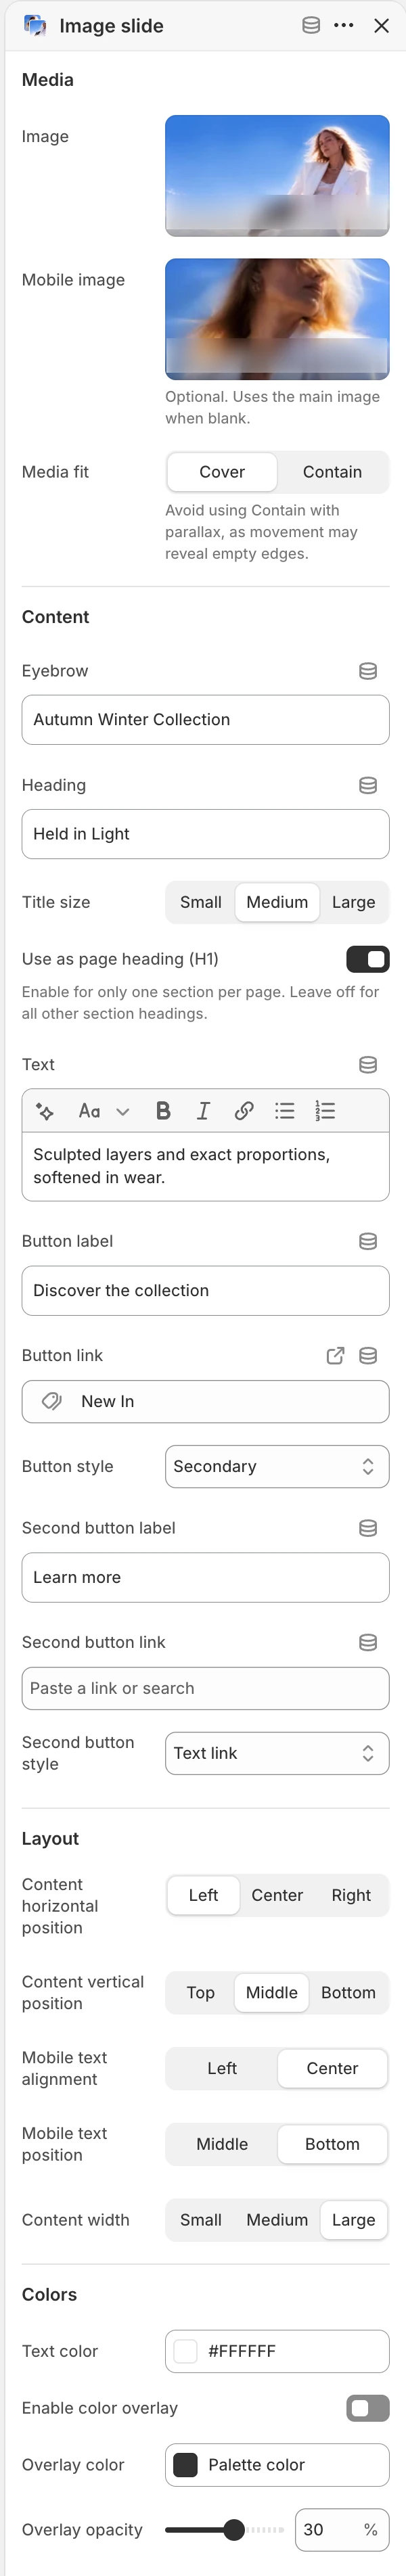Image resolution: width=406 pixels, height=2576 pixels.
Task: Set Title size to Small
Action: tap(201, 902)
